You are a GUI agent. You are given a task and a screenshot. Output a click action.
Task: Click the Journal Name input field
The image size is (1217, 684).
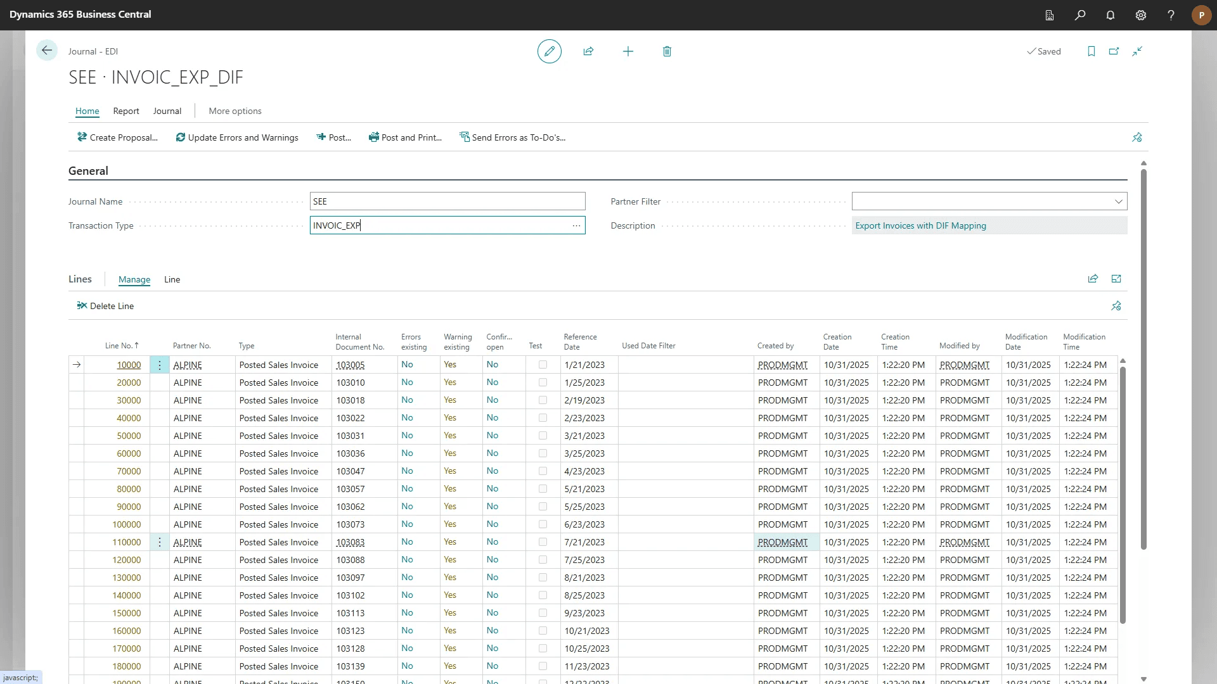click(448, 201)
